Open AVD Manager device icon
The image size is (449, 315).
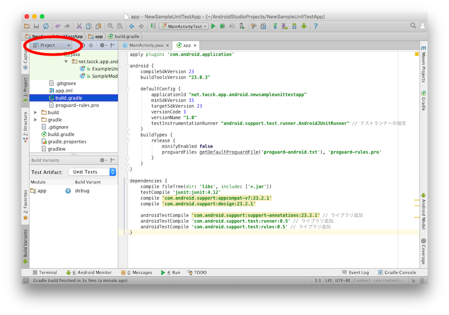[285, 26]
